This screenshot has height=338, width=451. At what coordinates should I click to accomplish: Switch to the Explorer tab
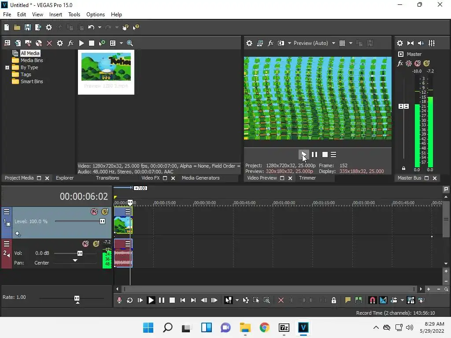tap(65, 178)
